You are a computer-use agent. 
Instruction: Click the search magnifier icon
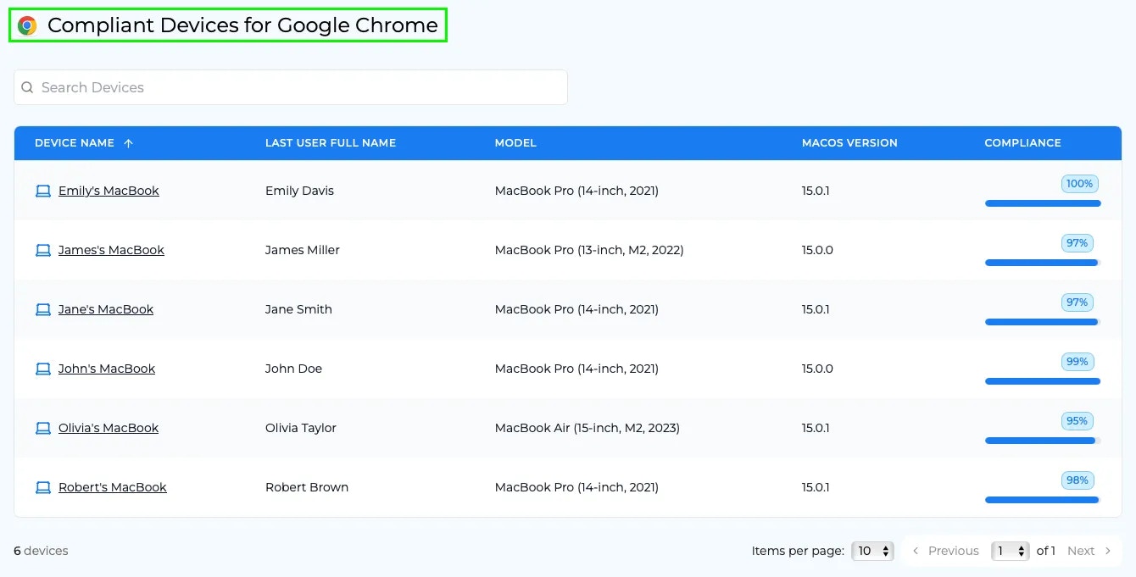pos(27,87)
